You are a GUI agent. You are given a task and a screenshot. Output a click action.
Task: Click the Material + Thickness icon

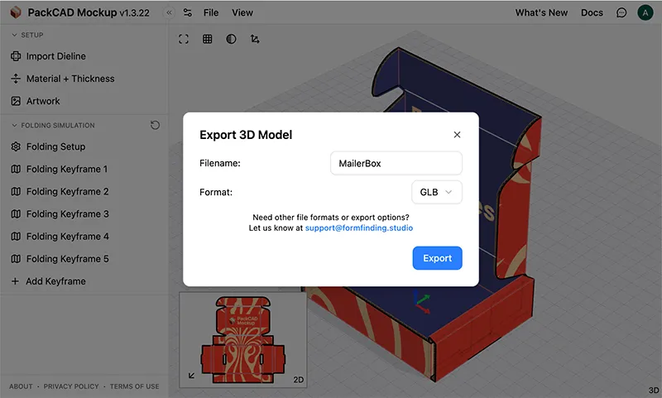pos(16,79)
